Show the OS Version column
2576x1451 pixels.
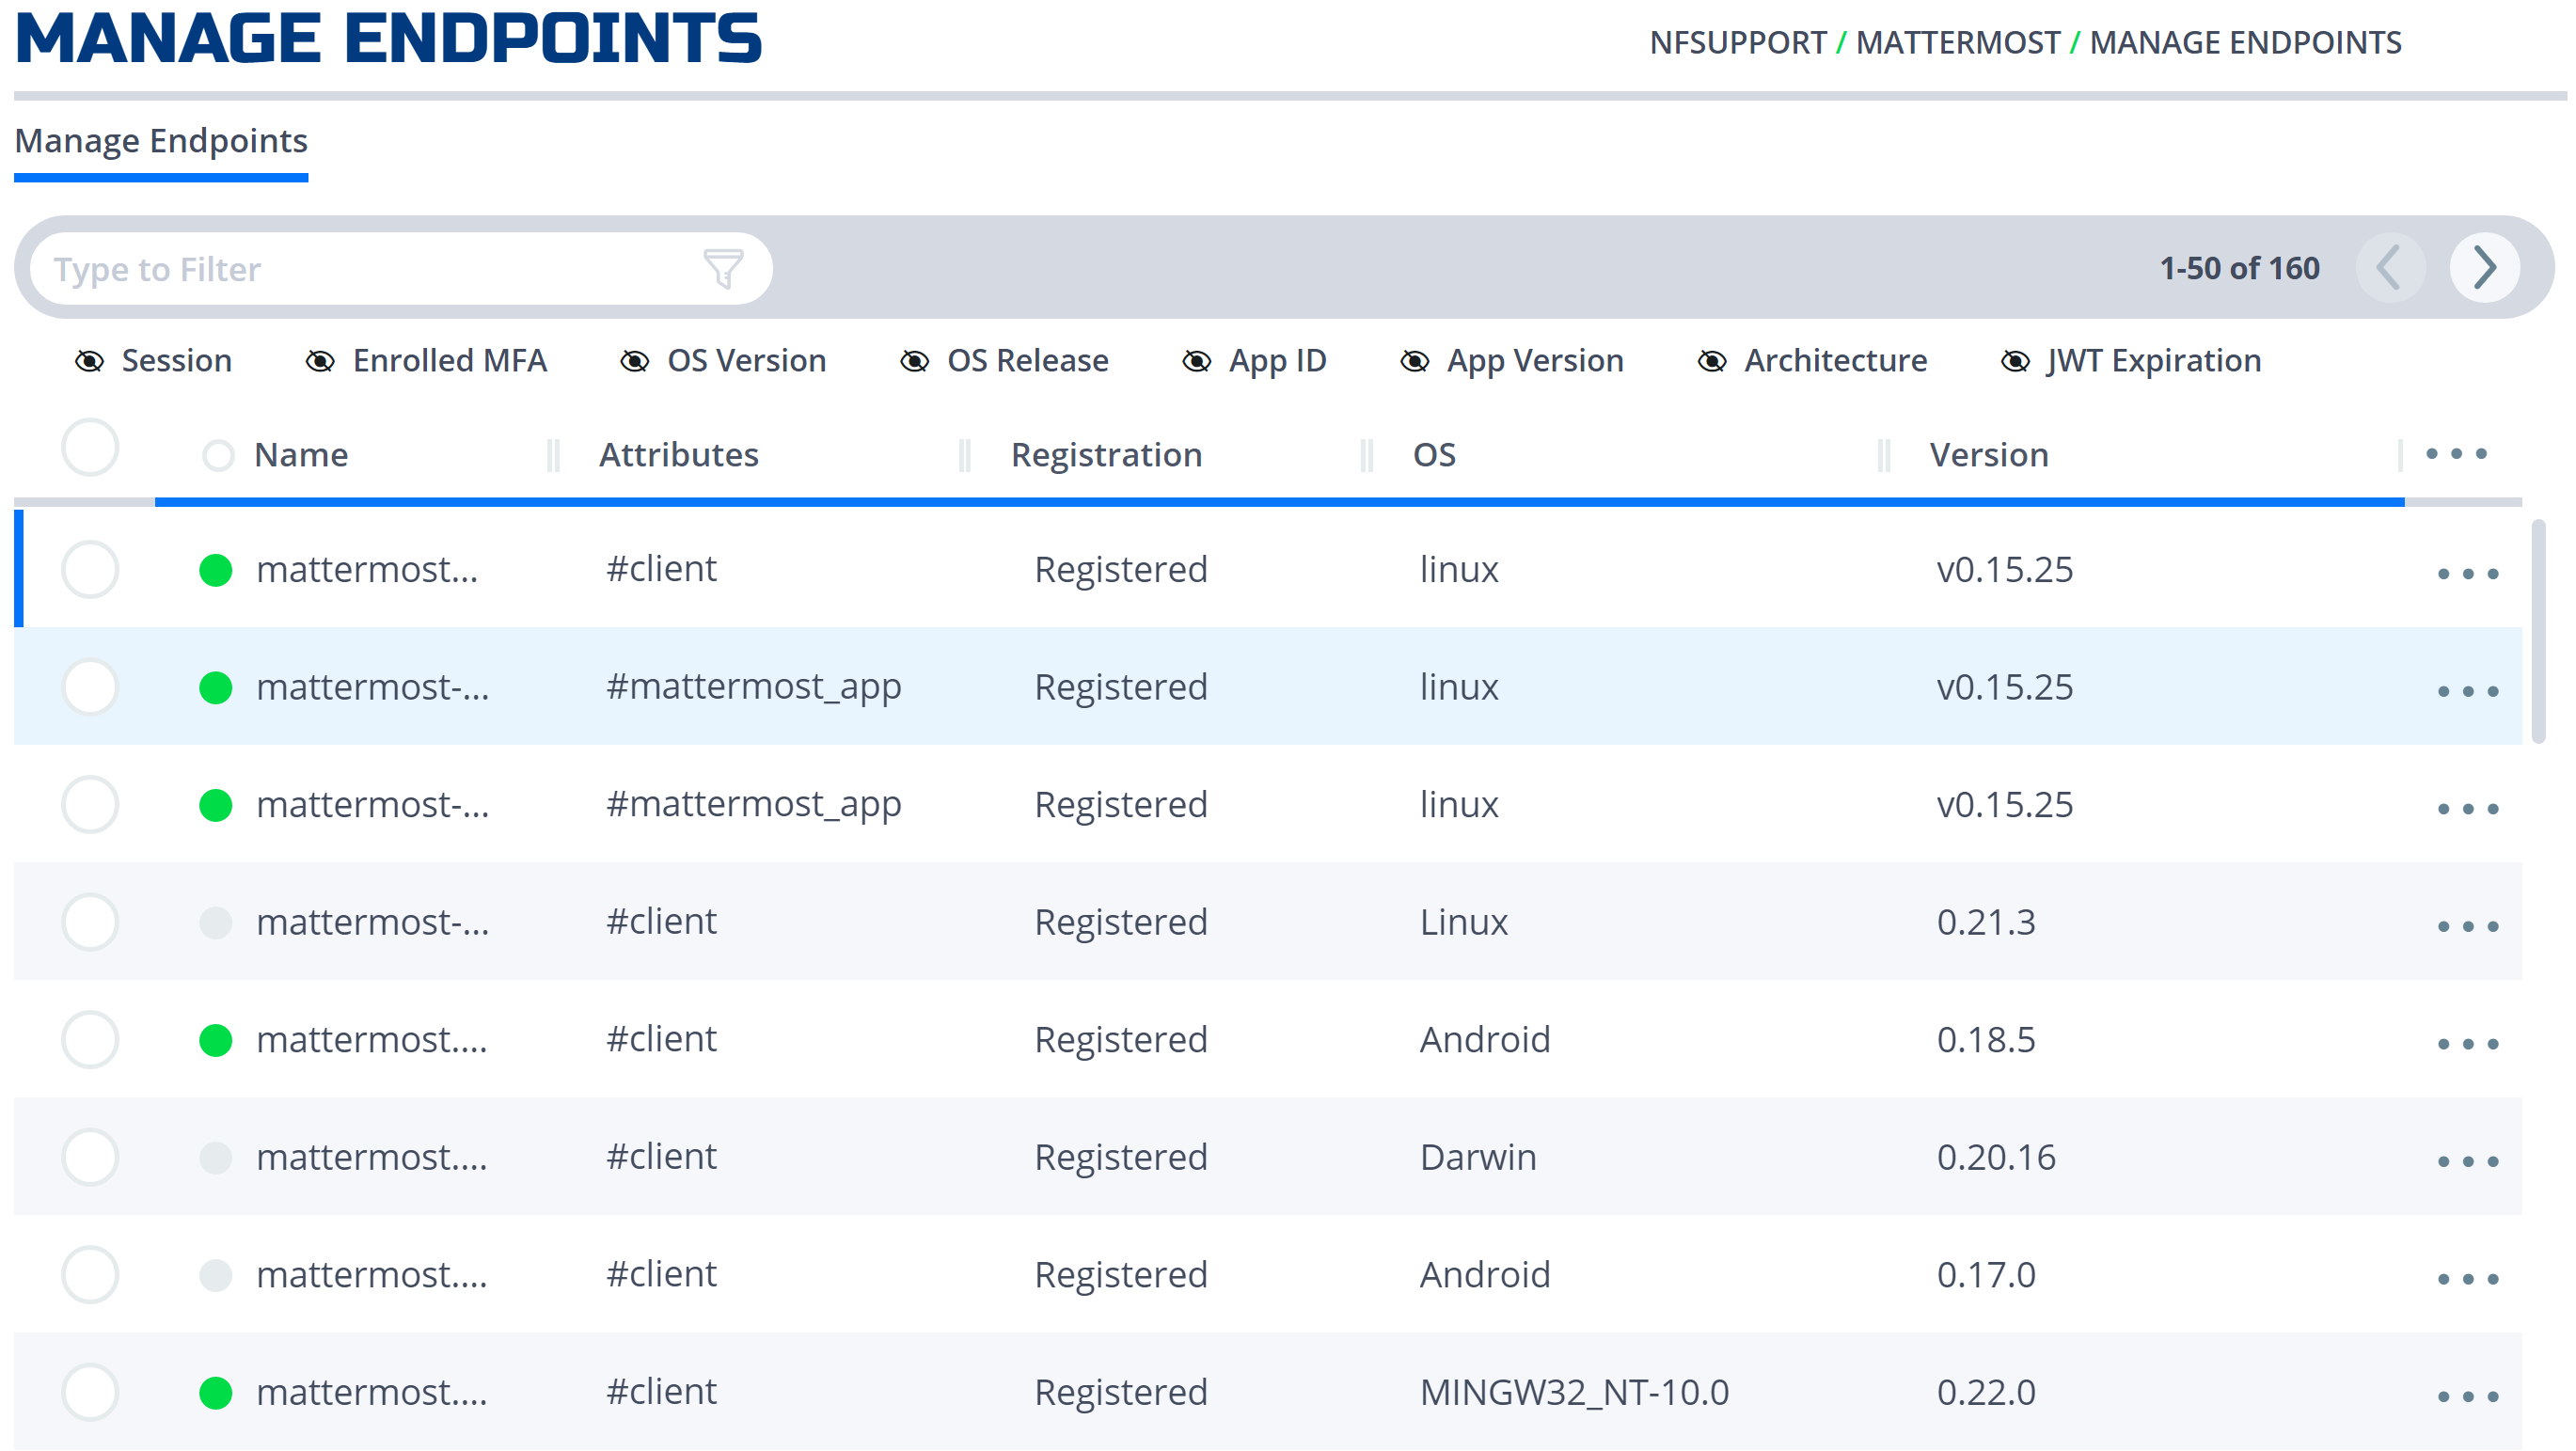pos(723,360)
